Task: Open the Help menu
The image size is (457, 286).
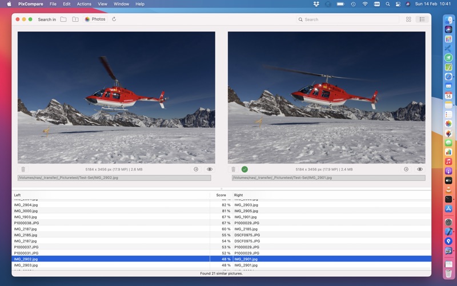Action: pos(140,4)
